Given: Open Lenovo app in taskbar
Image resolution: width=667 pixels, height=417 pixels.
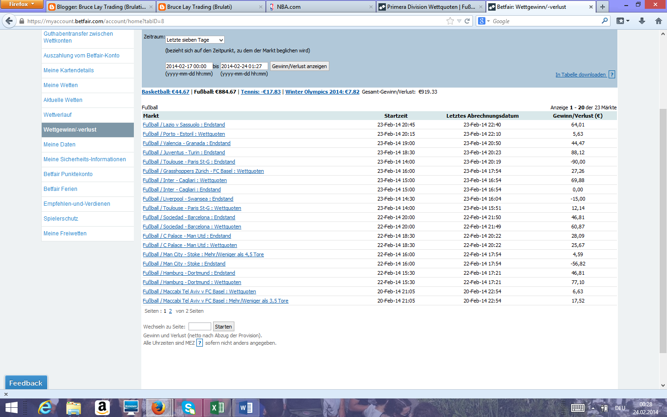Looking at the screenshot, I should click(x=131, y=408).
